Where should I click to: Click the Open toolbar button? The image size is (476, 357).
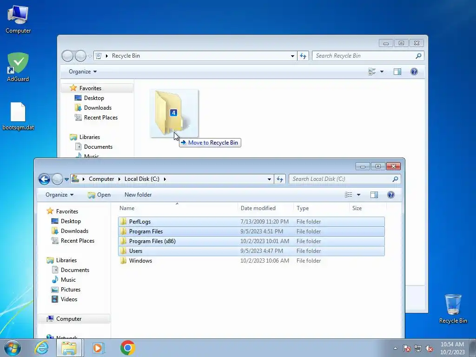99,195
